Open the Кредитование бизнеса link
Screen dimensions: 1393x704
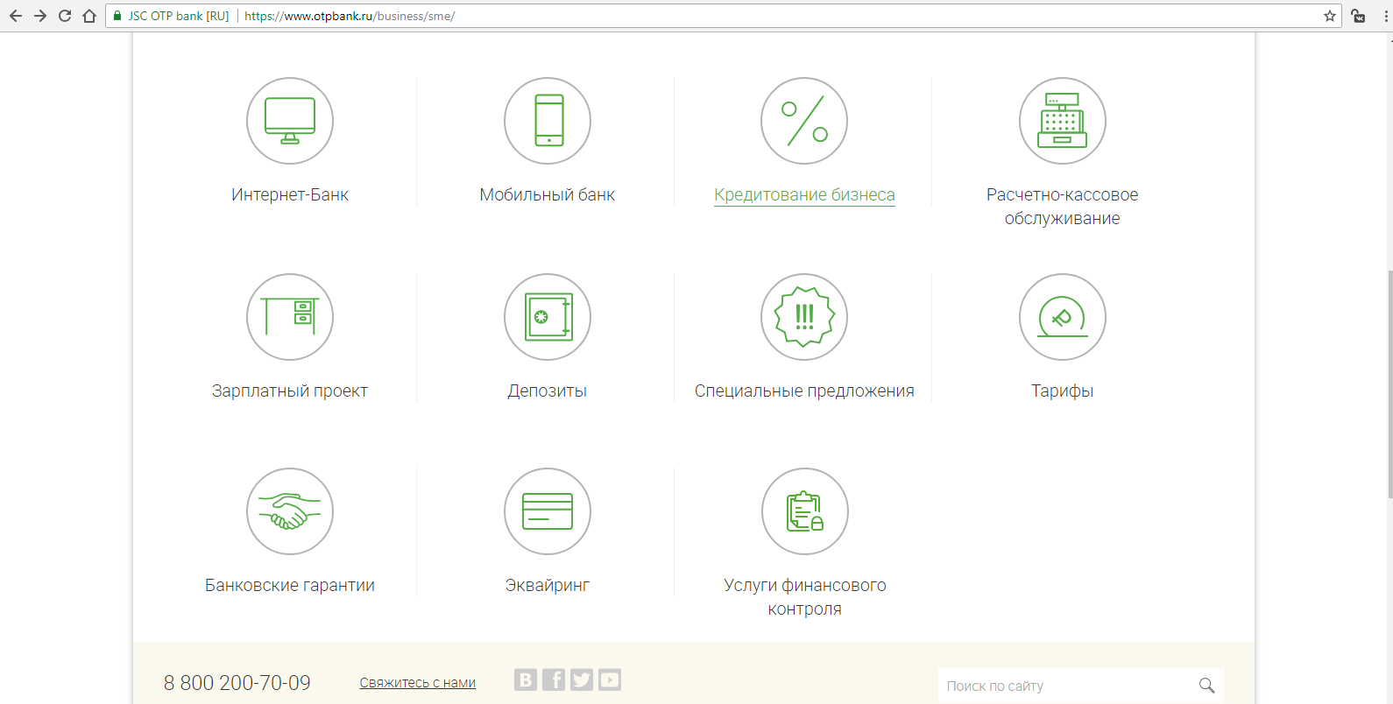click(x=804, y=195)
